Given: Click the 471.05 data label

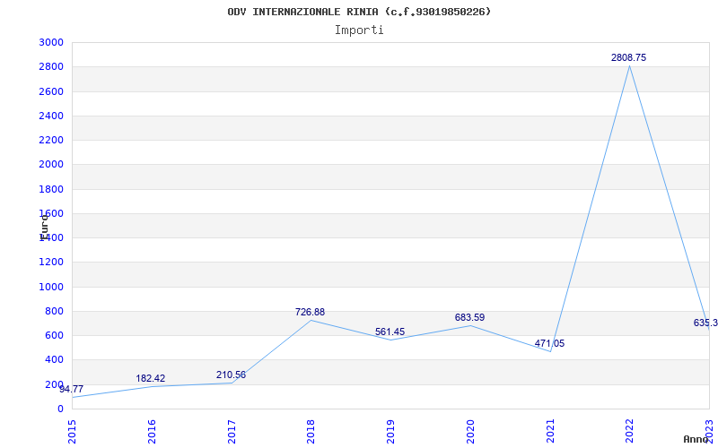Looking at the screenshot, I should pos(549,344).
